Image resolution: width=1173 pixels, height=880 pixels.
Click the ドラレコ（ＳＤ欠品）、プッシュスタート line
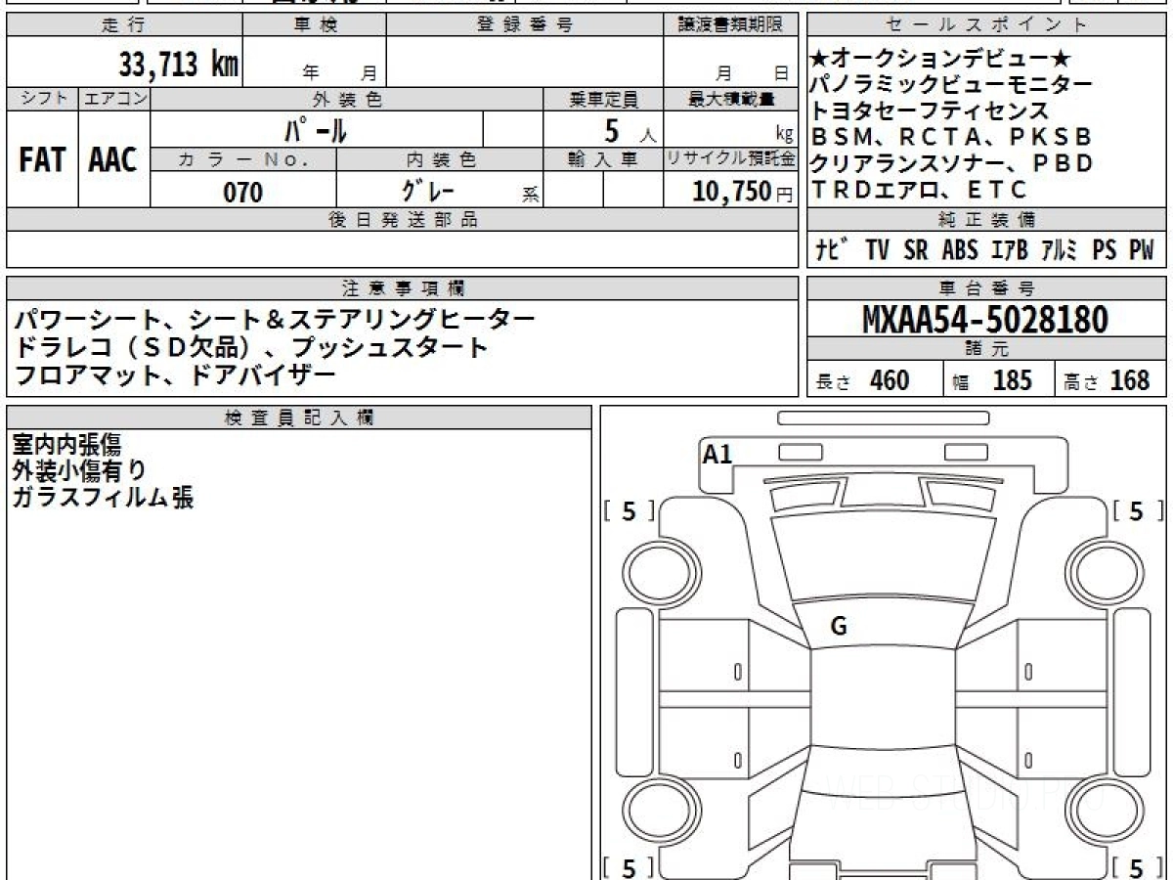[251, 347]
